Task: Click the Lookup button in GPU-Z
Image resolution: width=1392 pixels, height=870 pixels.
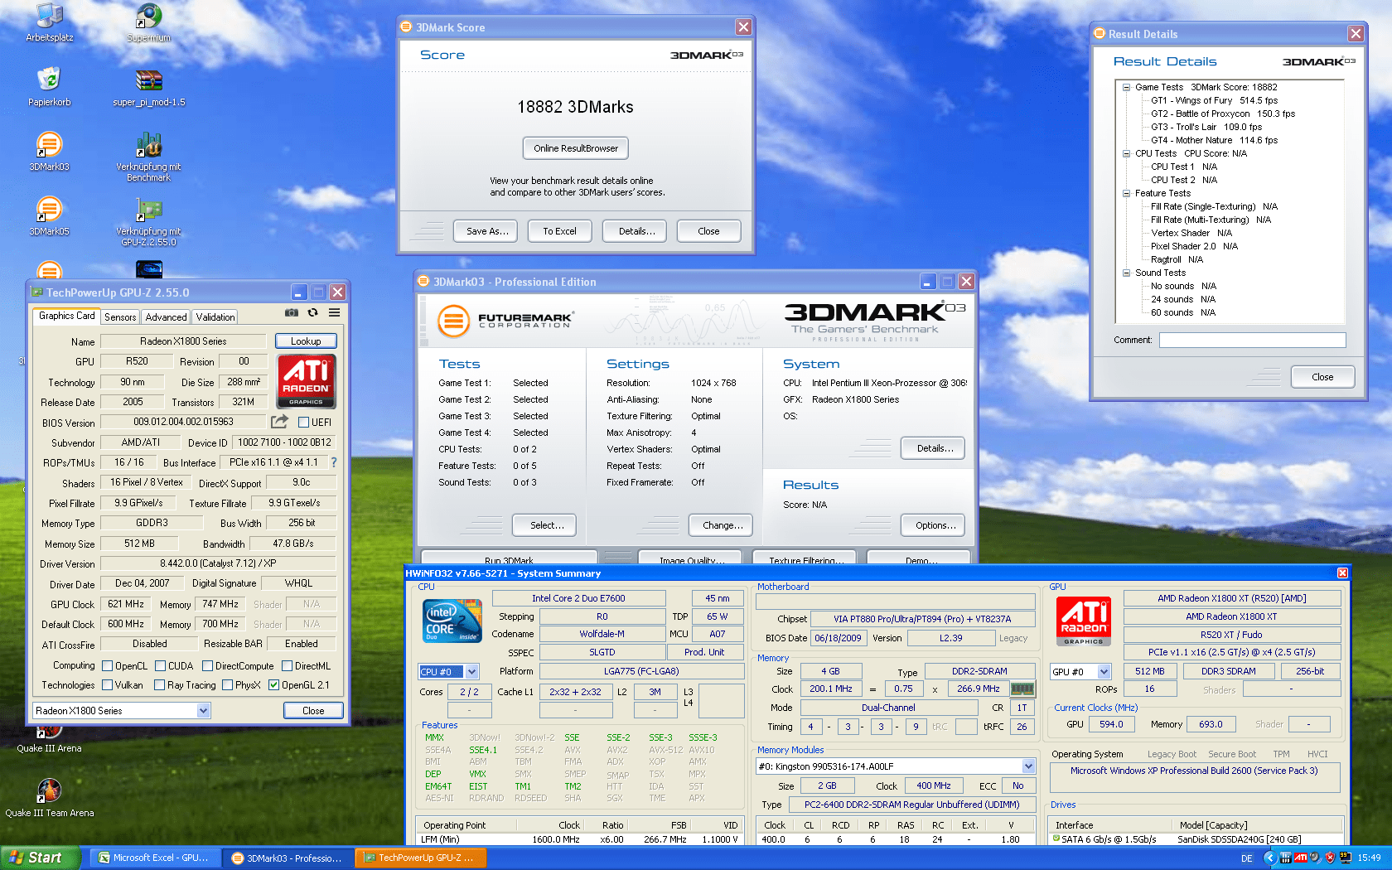Action: (306, 341)
